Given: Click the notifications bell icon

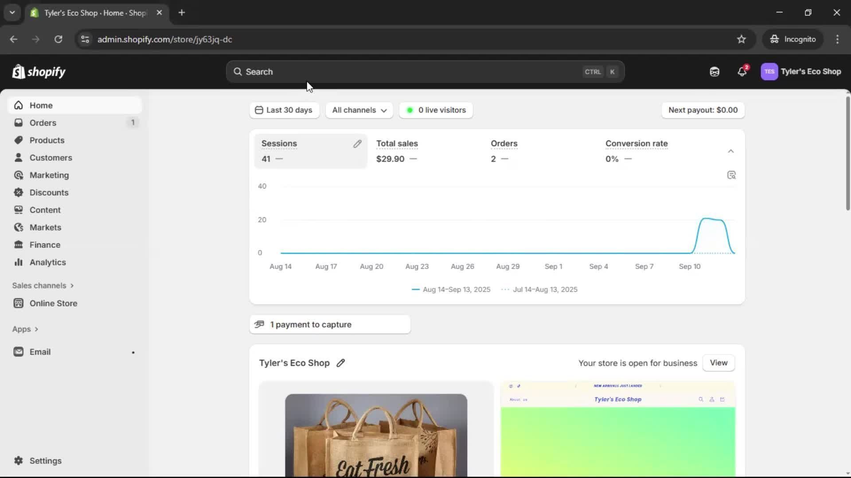Looking at the screenshot, I should pos(742,72).
